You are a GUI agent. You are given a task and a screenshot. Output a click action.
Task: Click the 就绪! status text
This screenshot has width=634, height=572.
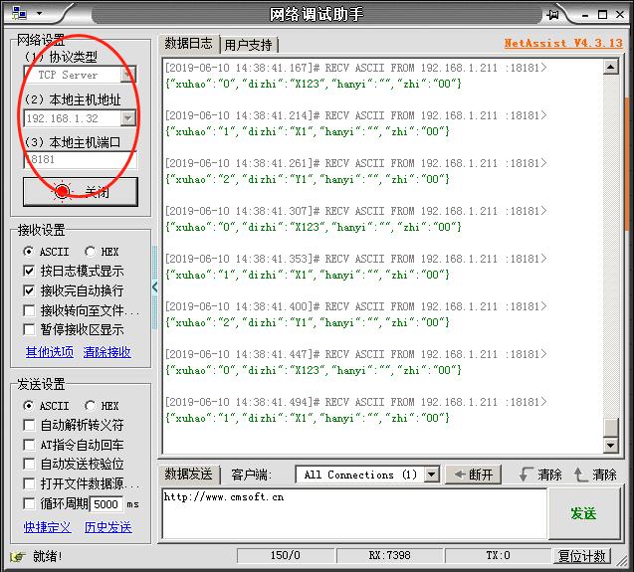48,557
